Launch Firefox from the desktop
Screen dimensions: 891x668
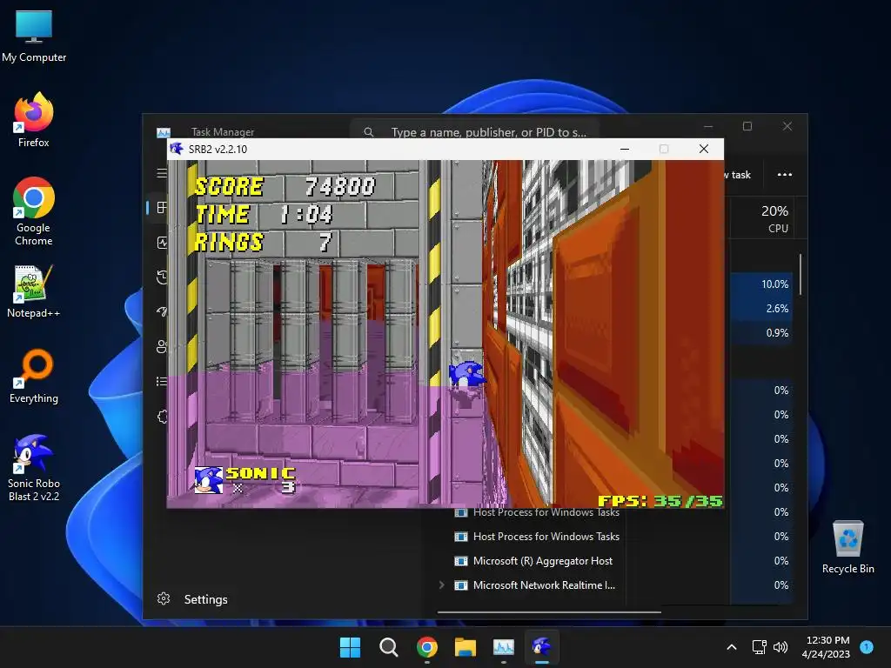tap(34, 120)
